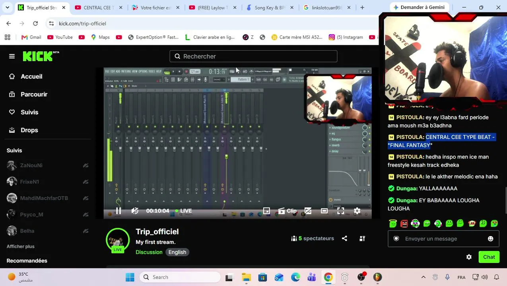
Task: Pause the Kick stream player
Action: (118, 211)
